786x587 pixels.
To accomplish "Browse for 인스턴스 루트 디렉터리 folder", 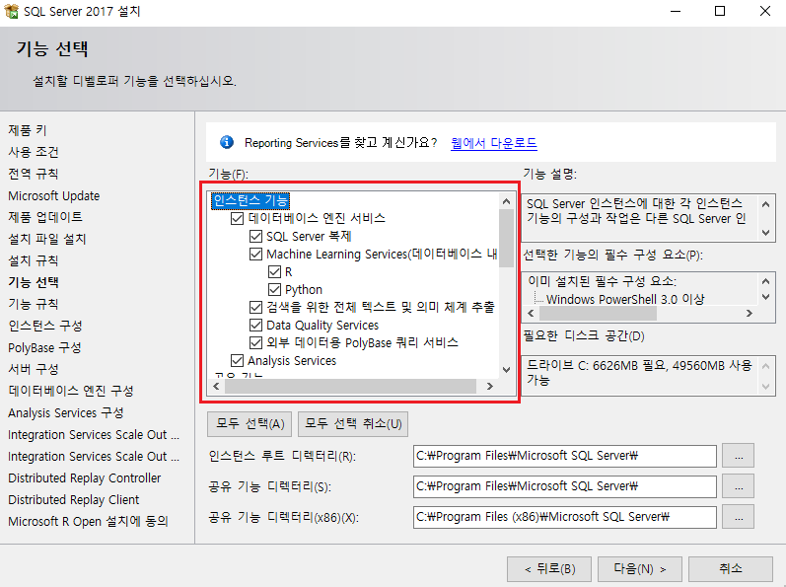I will [x=738, y=456].
